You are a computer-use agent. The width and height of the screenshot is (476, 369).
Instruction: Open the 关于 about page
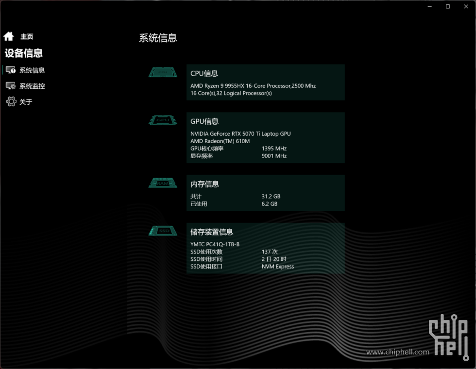26,102
